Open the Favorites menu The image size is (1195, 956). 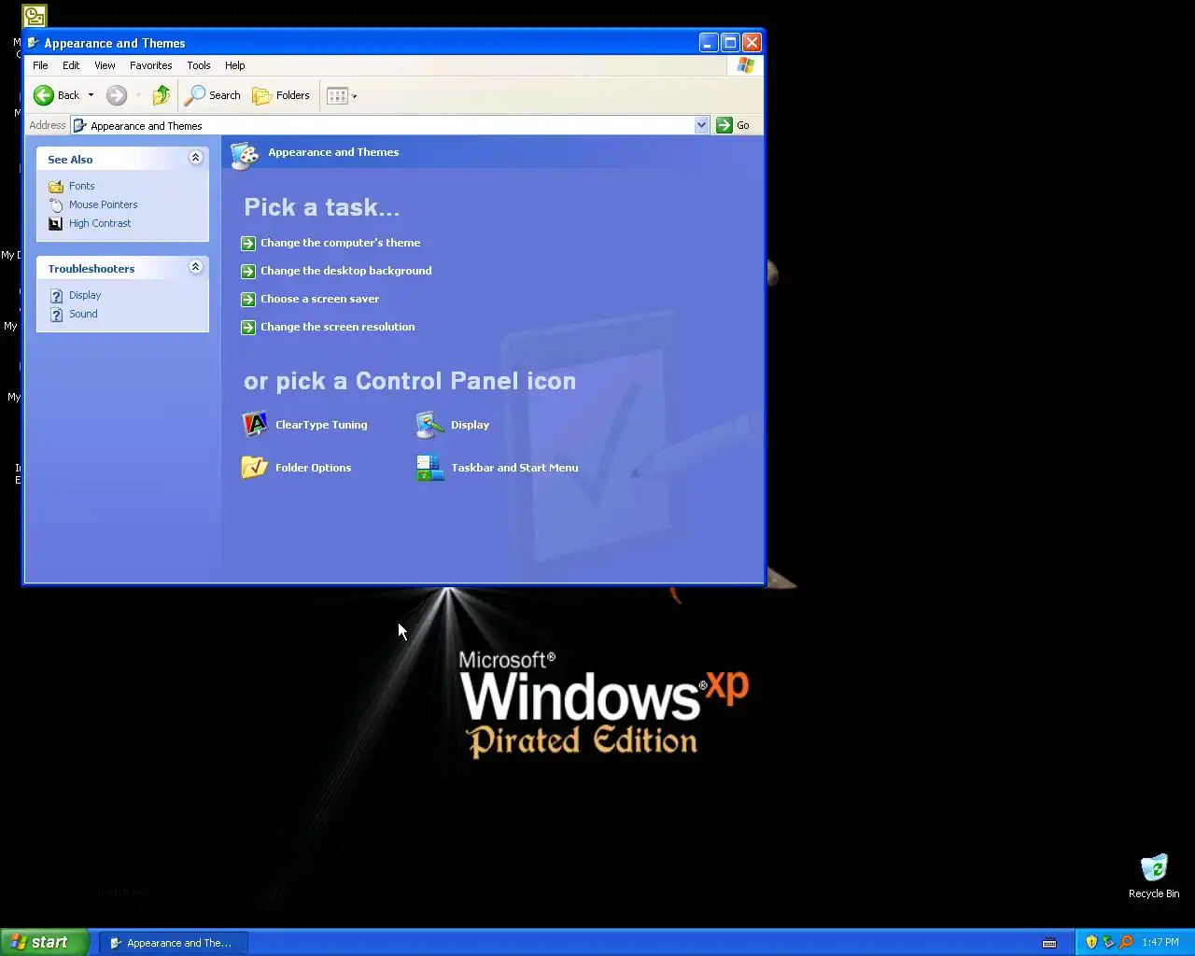coord(150,65)
